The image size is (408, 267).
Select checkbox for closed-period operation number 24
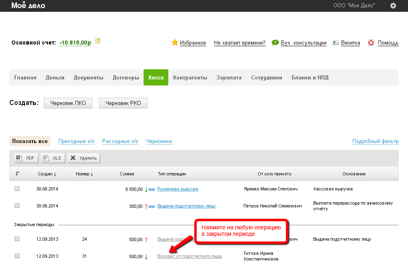click(17, 239)
